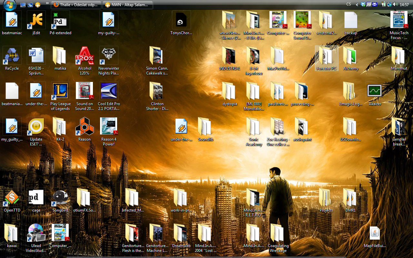
Task: Open the volume control in system tray
Action: 395,5
